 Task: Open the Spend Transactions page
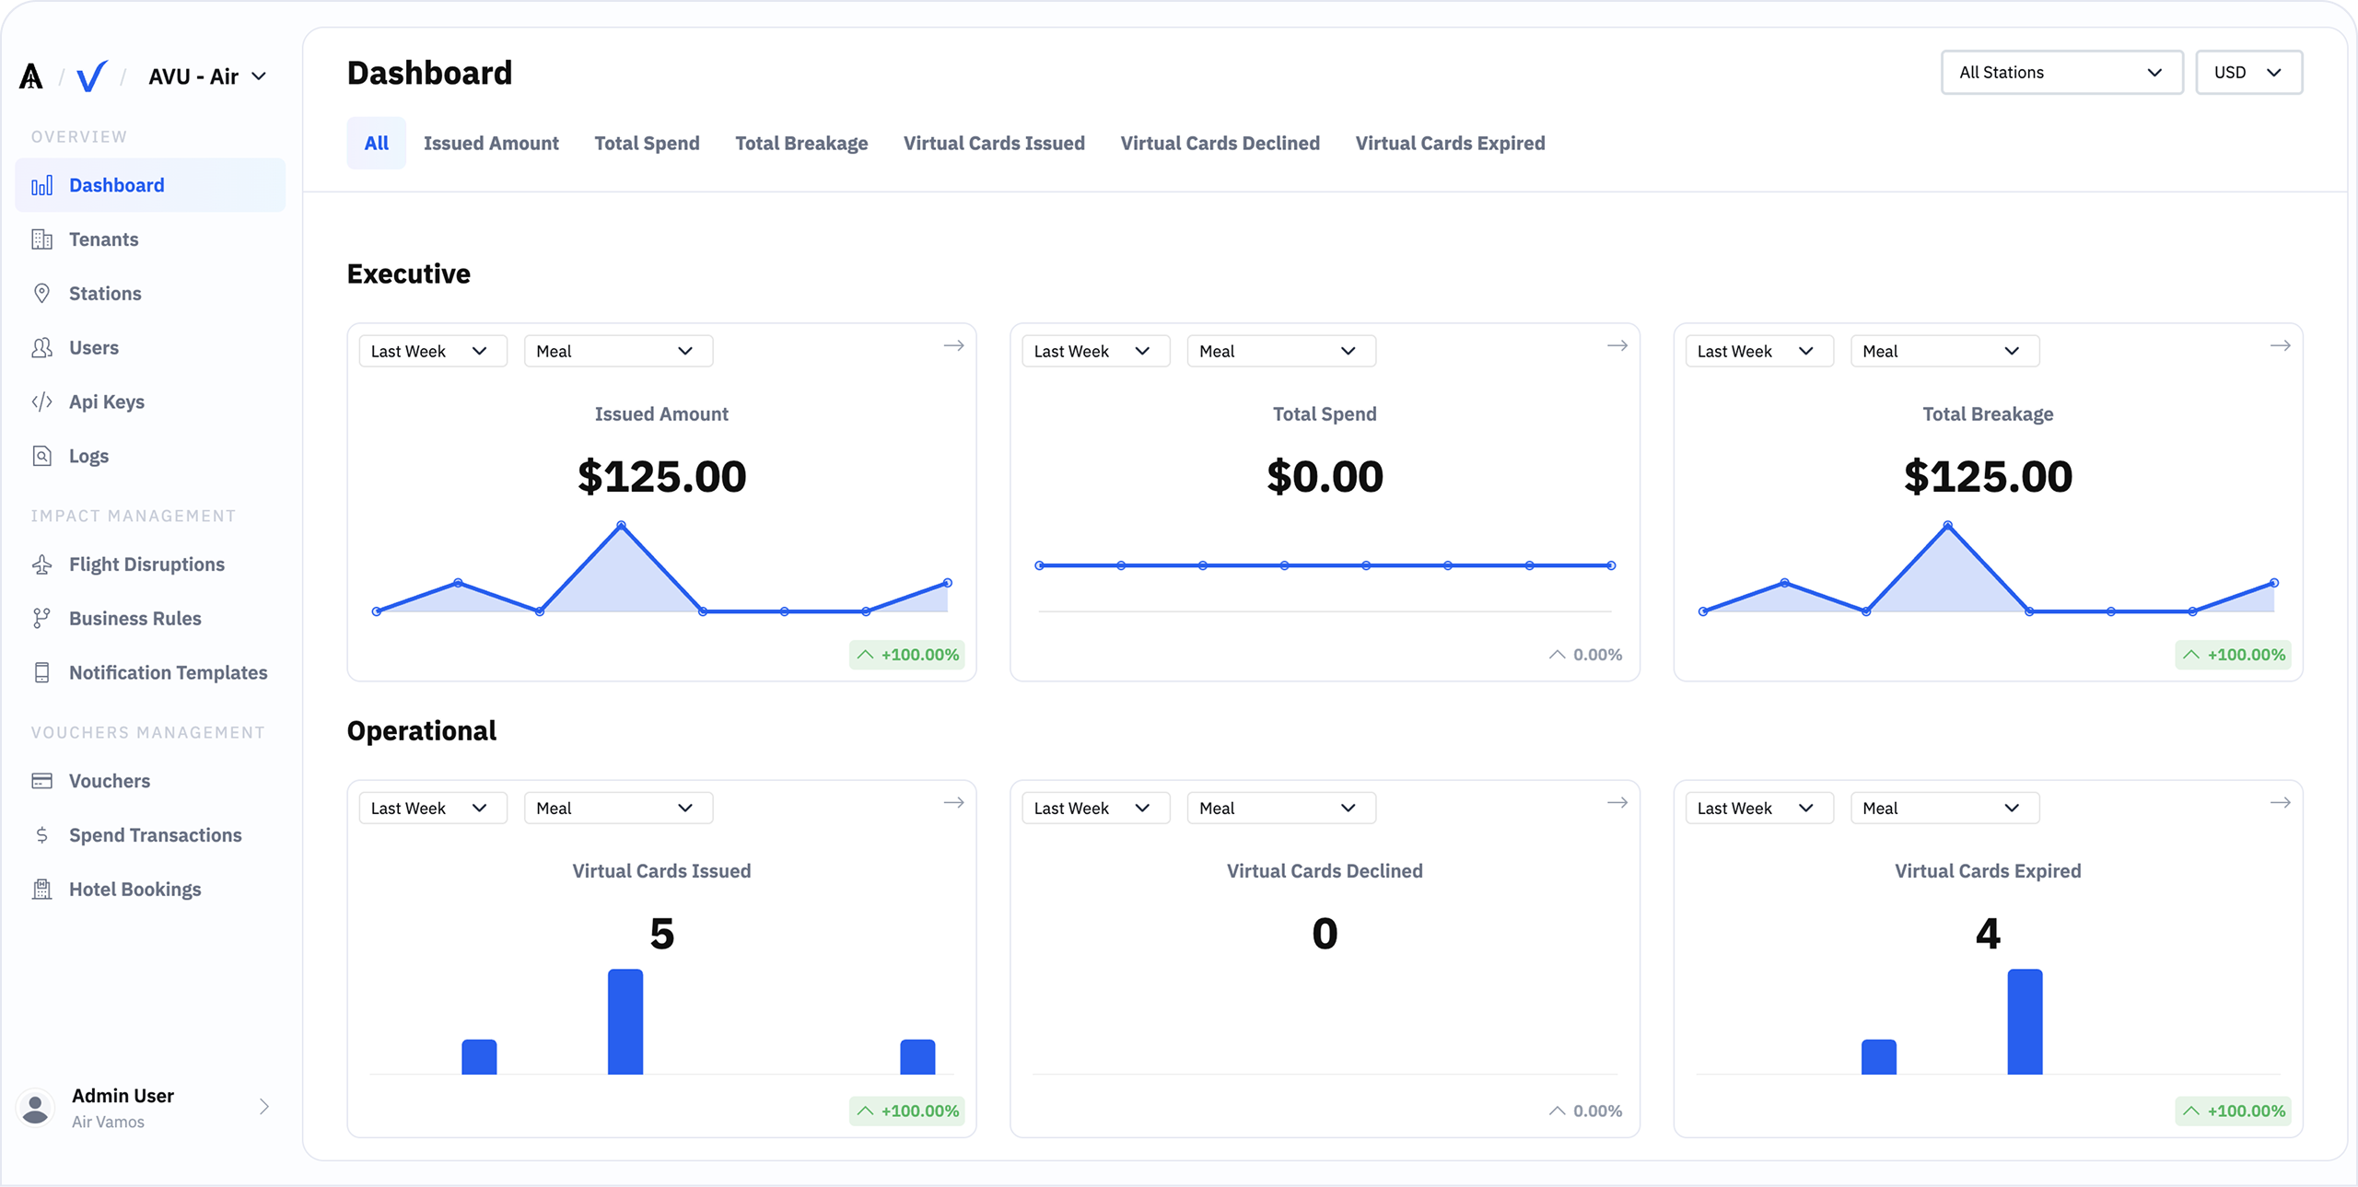click(155, 834)
